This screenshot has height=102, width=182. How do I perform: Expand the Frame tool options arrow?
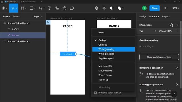click(26, 8)
